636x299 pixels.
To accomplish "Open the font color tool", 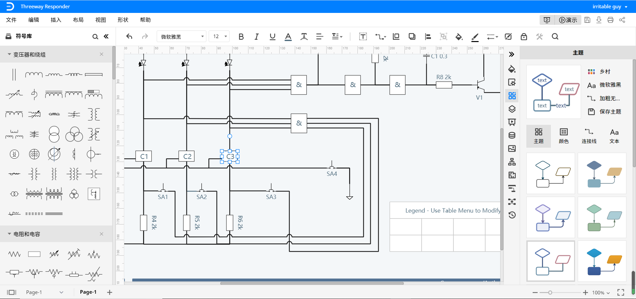I will [x=288, y=37].
